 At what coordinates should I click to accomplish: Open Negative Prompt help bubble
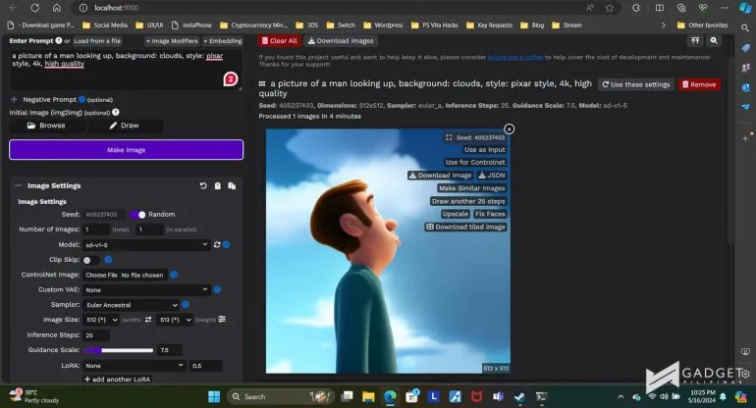tap(81, 99)
